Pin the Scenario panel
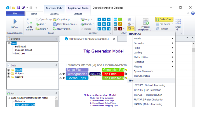The height and width of the screenshot is (115, 201). (56, 39)
